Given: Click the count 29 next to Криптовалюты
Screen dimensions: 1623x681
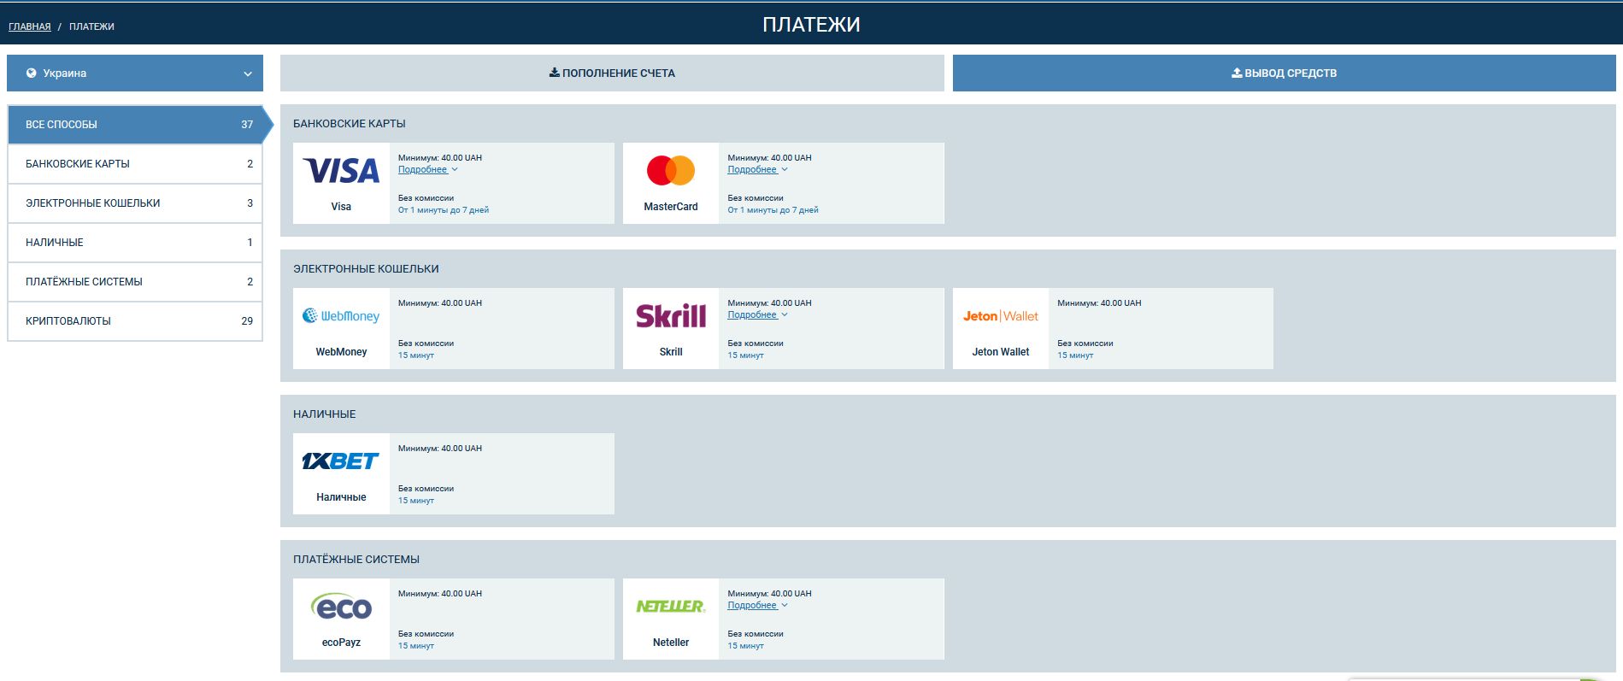Looking at the screenshot, I should (247, 321).
